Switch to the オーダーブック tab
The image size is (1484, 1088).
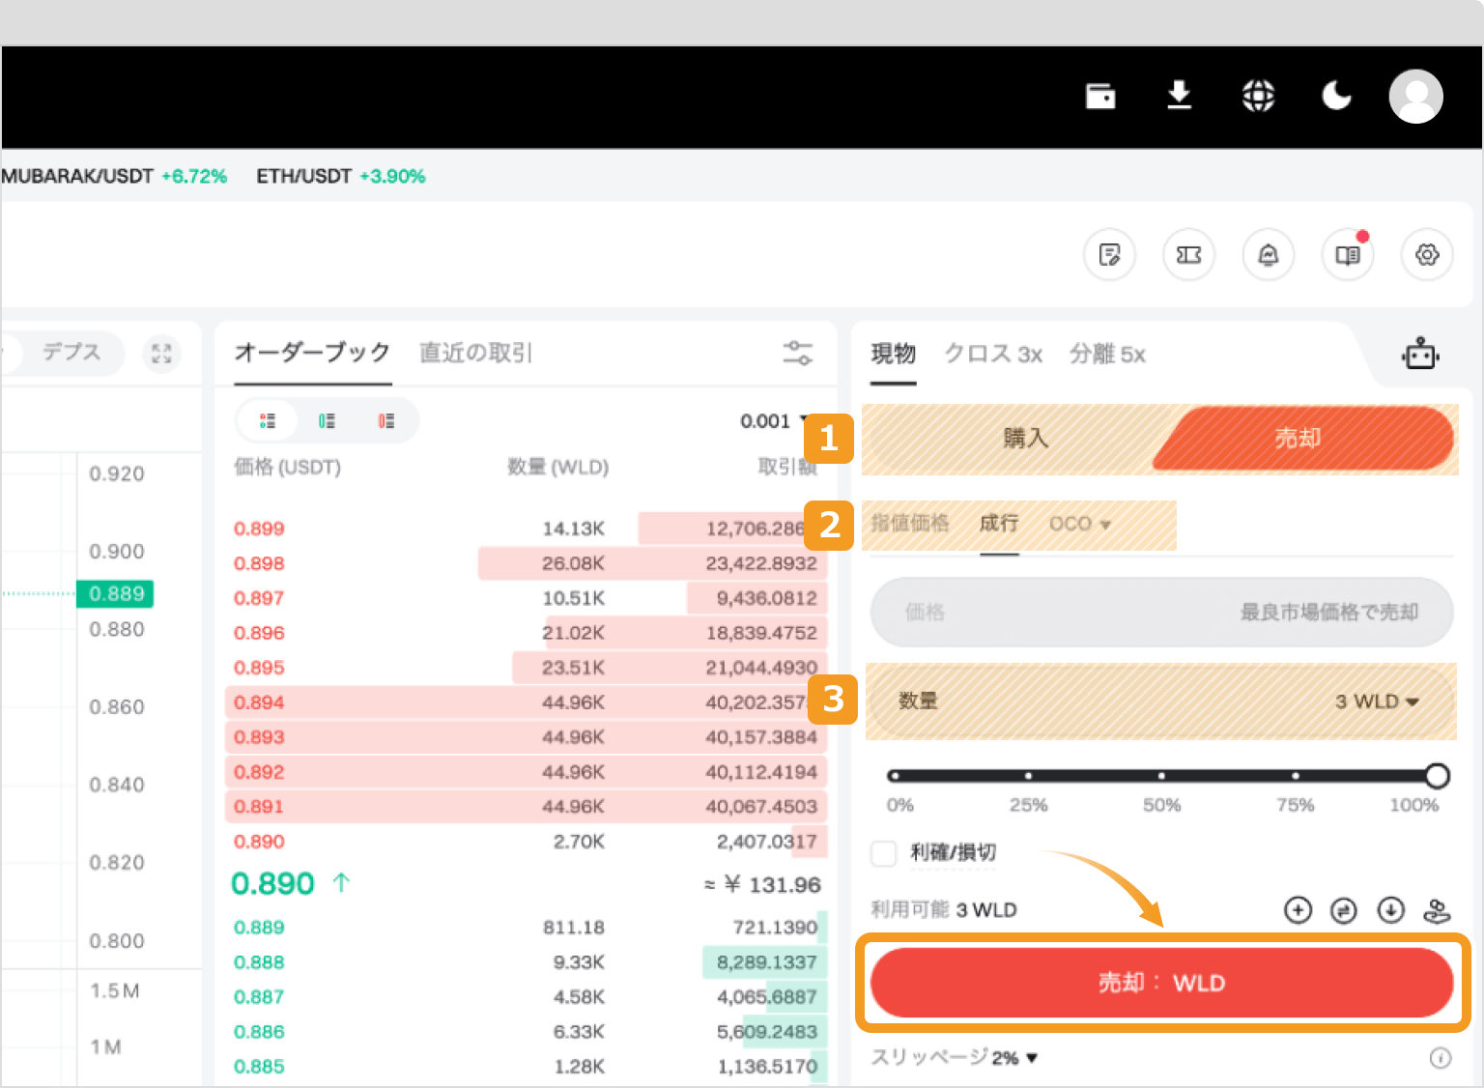pyautogui.click(x=312, y=353)
